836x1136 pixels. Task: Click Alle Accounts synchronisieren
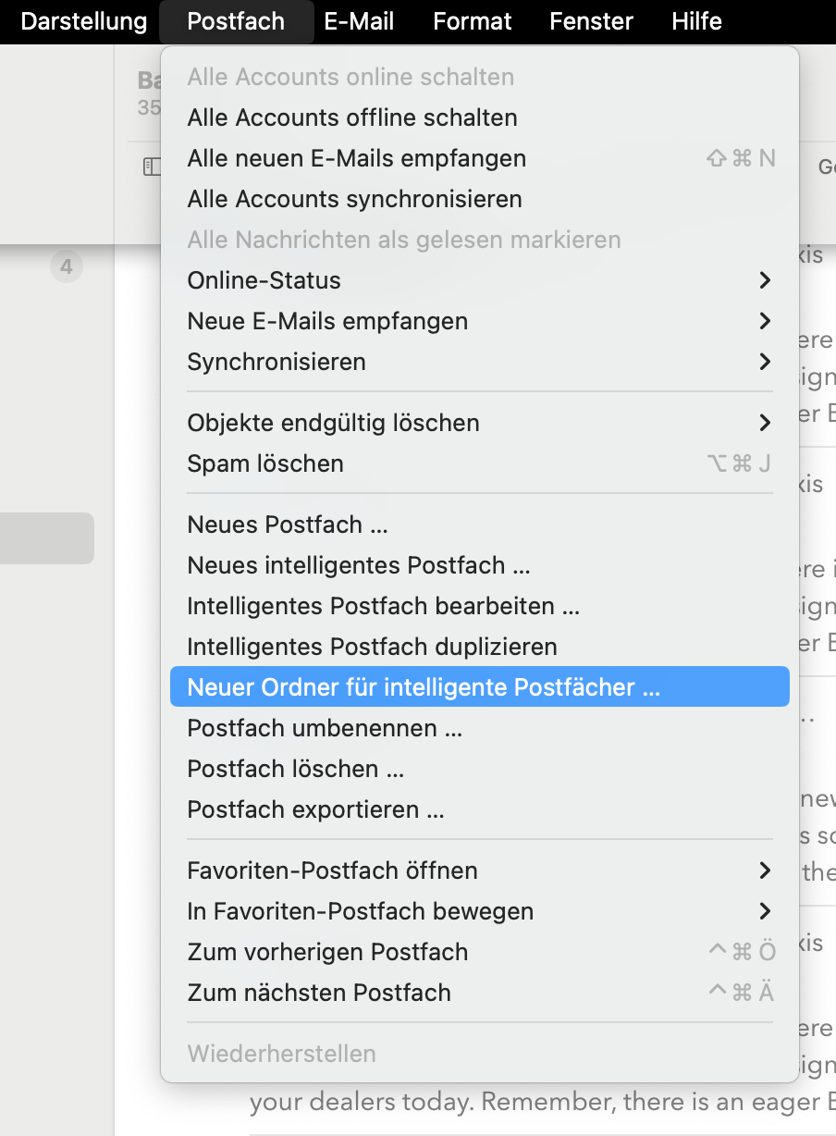354,199
